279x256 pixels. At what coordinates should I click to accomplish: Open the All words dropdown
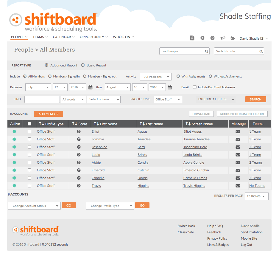click(73, 100)
